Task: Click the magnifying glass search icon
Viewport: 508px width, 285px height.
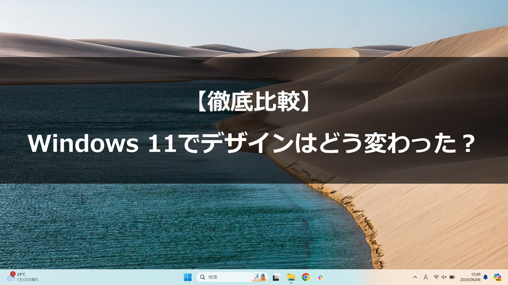Action: 203,277
